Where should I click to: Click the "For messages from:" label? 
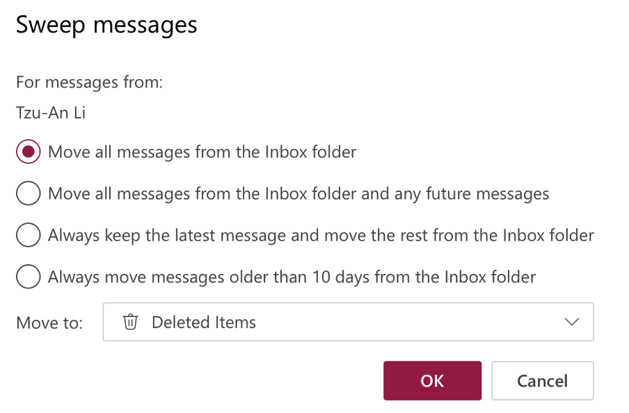[89, 82]
